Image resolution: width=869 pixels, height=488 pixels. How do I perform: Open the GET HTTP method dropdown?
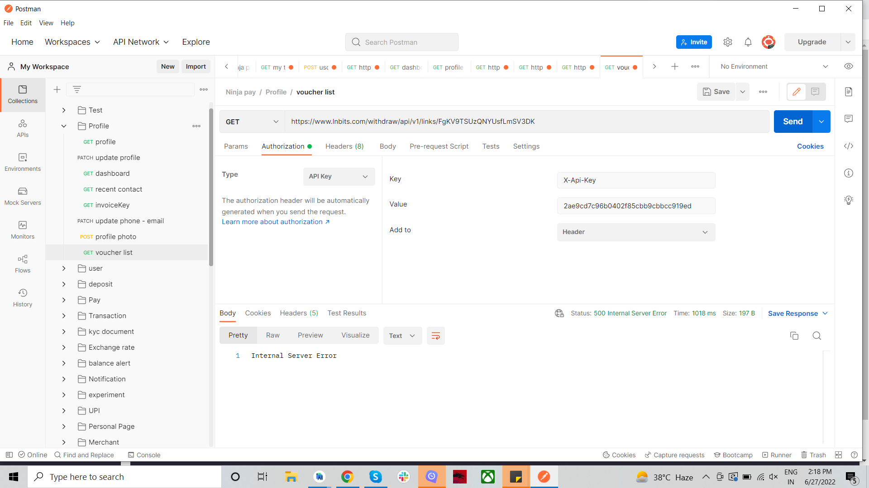(x=252, y=122)
